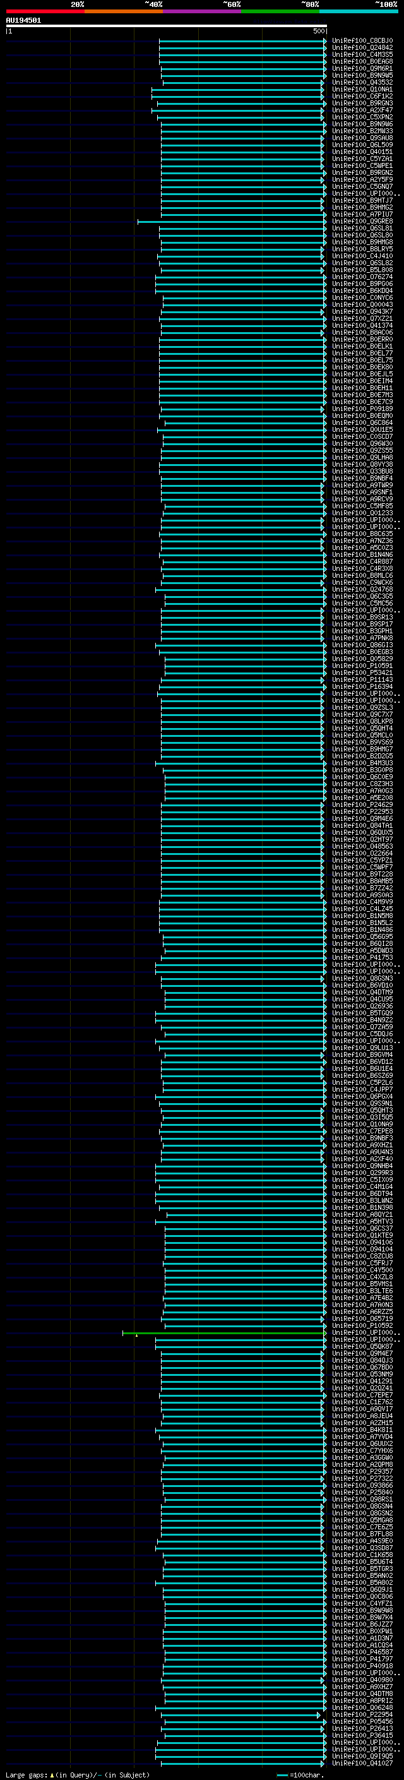Select hit label UniRef100_Q4DTM8

(362, 1693)
